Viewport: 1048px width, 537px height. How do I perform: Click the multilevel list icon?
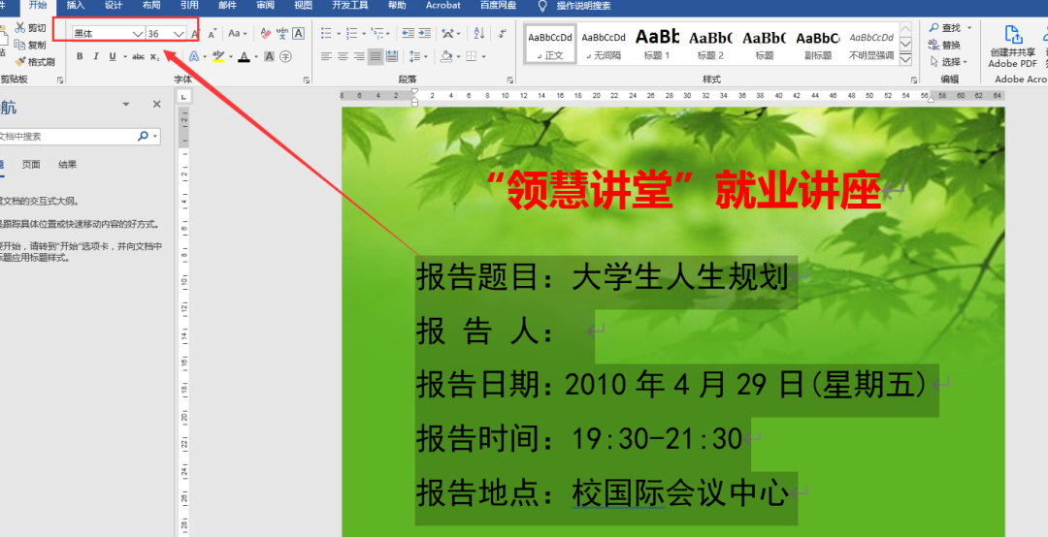(377, 33)
